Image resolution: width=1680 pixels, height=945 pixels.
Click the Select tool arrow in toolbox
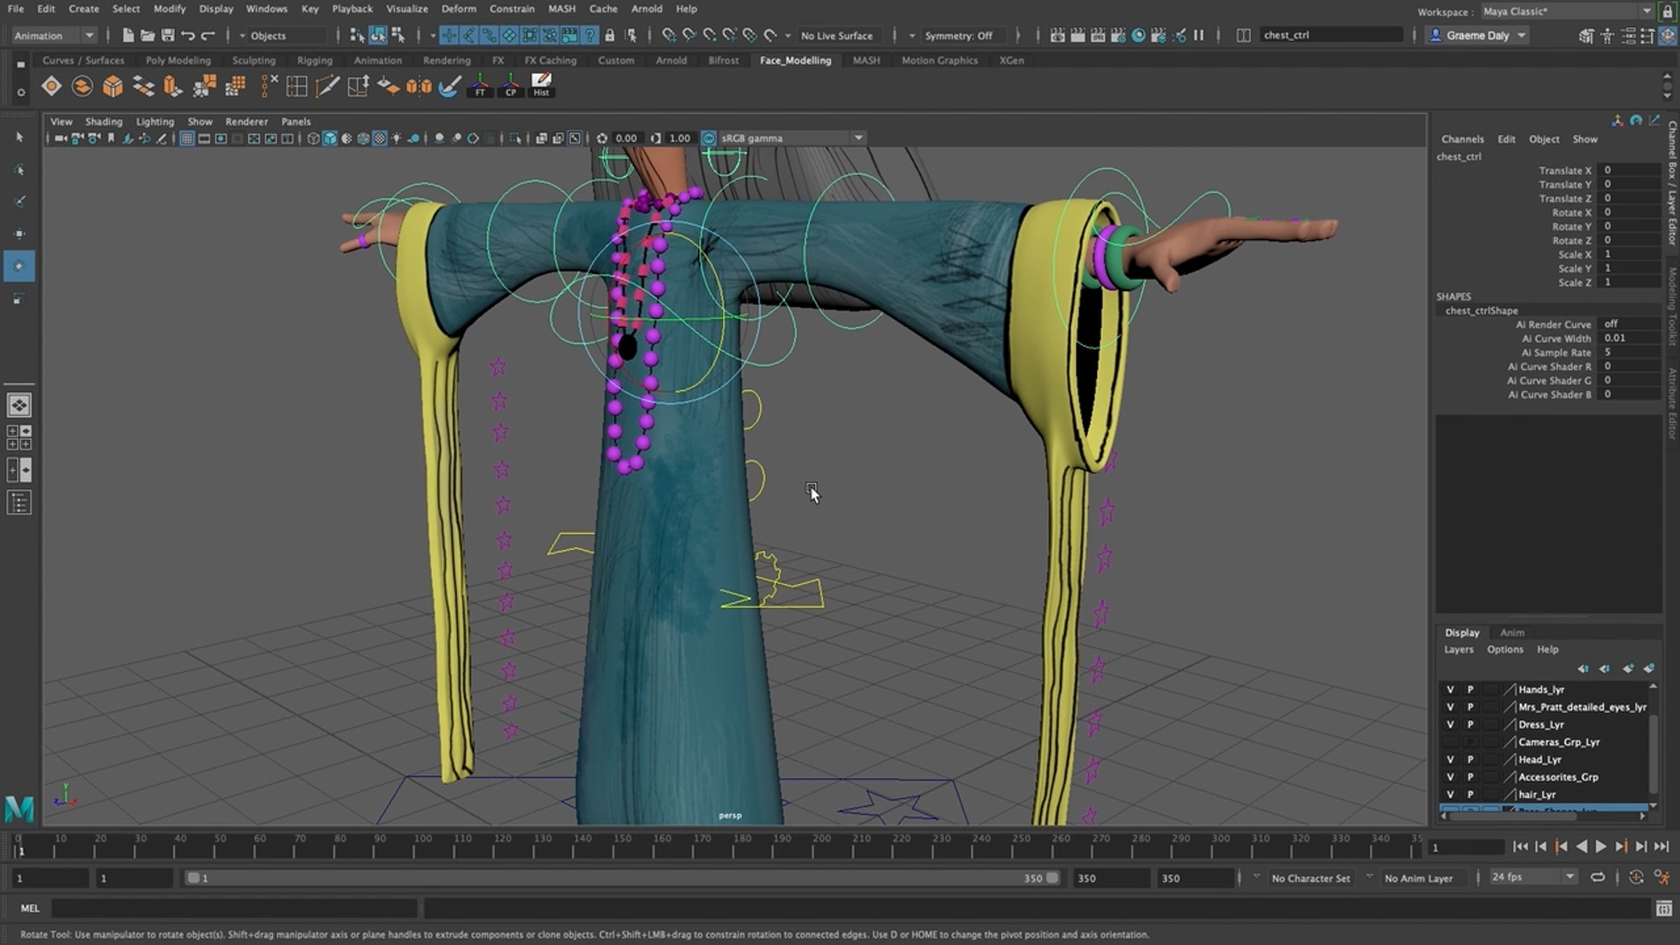click(x=19, y=137)
